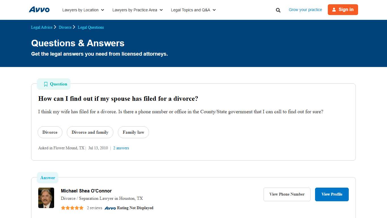The height and width of the screenshot is (218, 387).
Task: Click the View Profile button
Action: click(332, 194)
